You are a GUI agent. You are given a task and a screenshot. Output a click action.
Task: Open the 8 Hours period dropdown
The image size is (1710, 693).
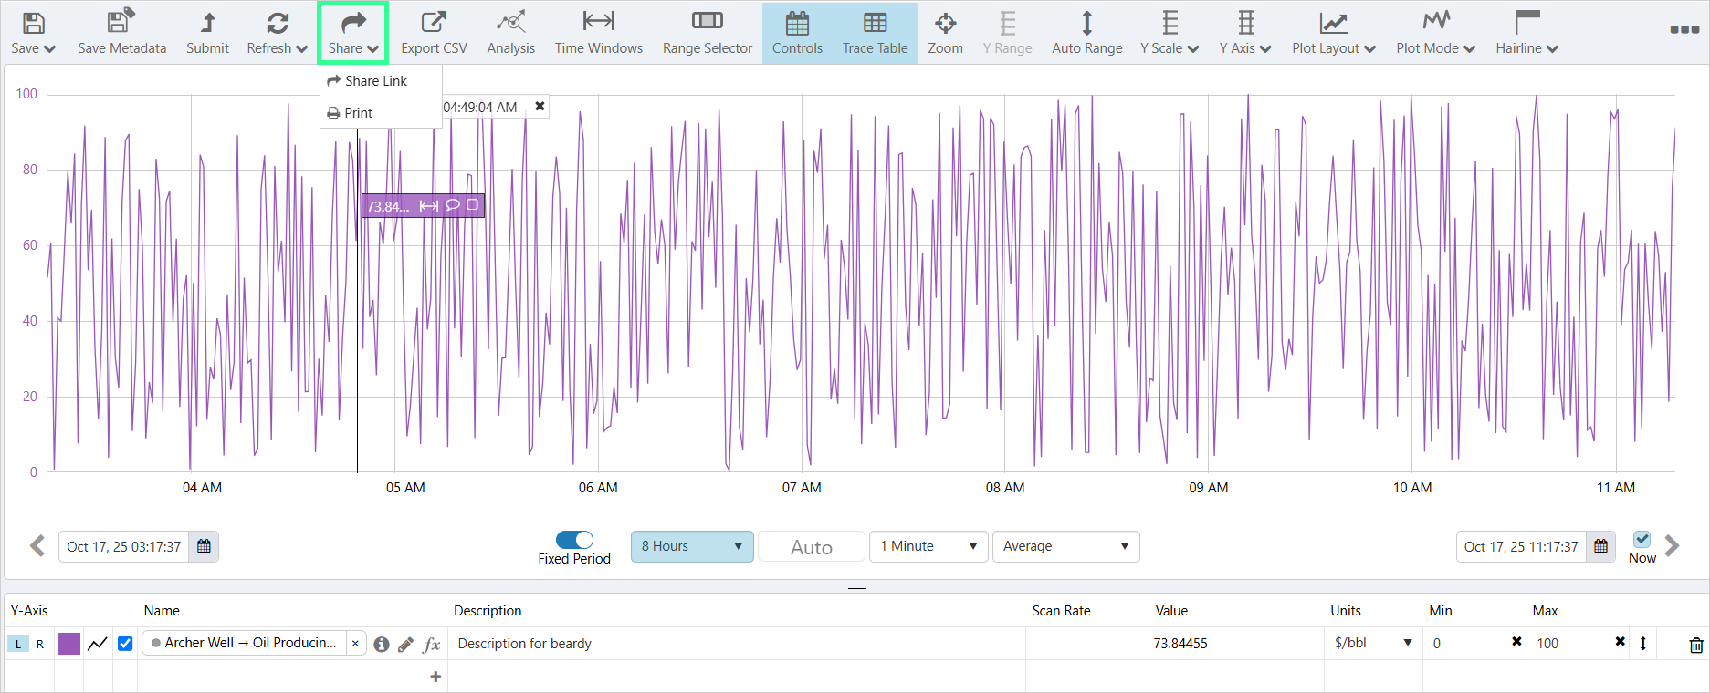[x=691, y=546]
